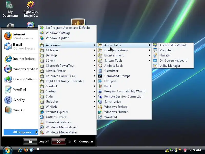Select My Documents desktop icon
Viewport: 205px width, 154px height.
pos(10,9)
